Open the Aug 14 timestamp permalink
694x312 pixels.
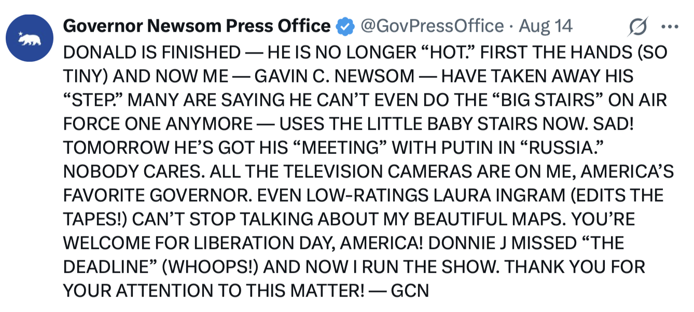(546, 26)
